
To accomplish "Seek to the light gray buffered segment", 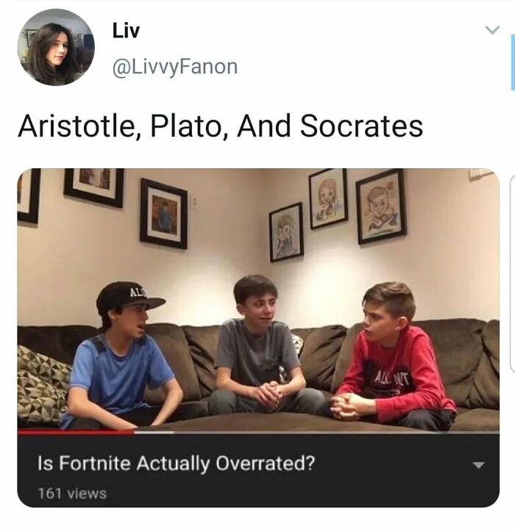I will (154, 432).
